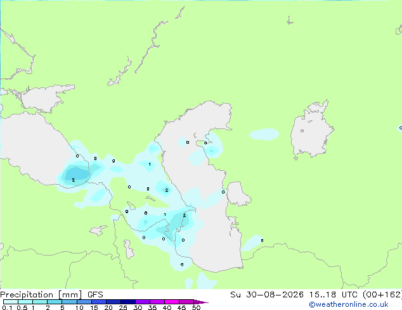
Task: Click the Sea of Azov on the map
Action: [x=44, y=99]
